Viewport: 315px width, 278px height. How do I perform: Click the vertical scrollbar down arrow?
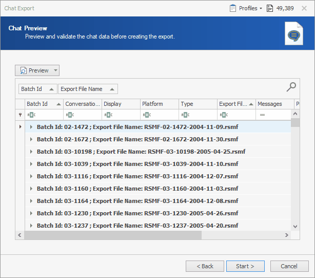(x=295, y=226)
